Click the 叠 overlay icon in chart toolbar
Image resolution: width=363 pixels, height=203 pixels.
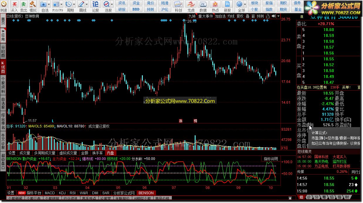(247, 16)
